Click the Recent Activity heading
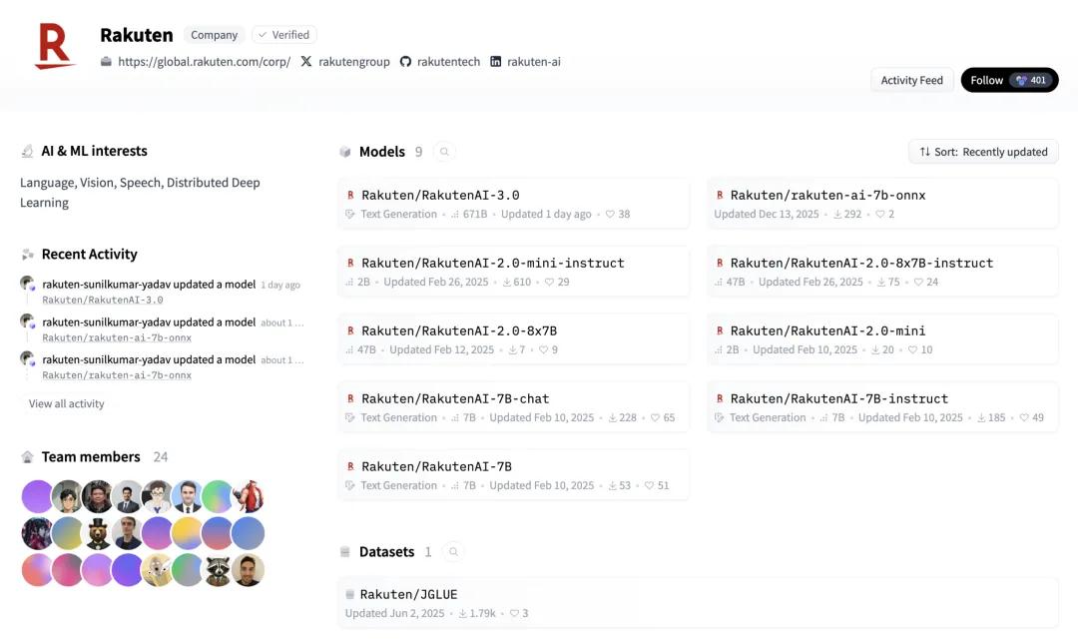1078x642 pixels. click(x=90, y=255)
